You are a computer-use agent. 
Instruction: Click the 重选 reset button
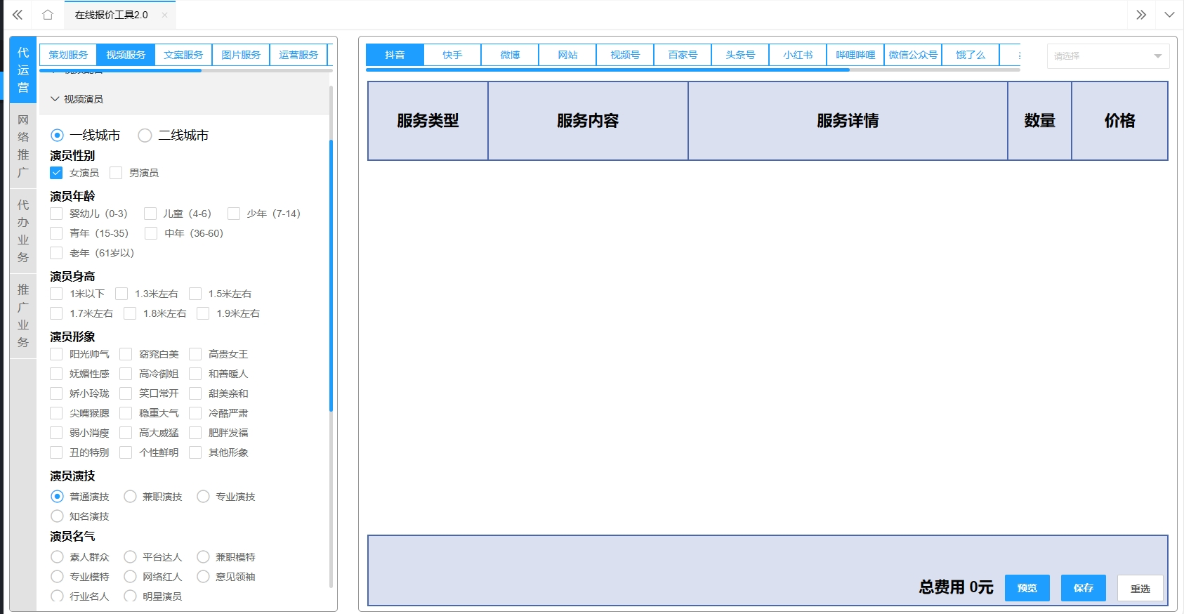[1140, 589]
